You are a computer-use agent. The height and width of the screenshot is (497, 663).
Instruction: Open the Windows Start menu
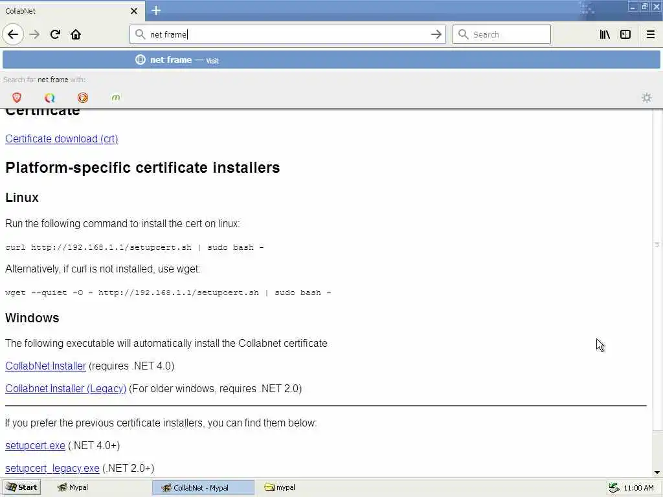(21, 487)
